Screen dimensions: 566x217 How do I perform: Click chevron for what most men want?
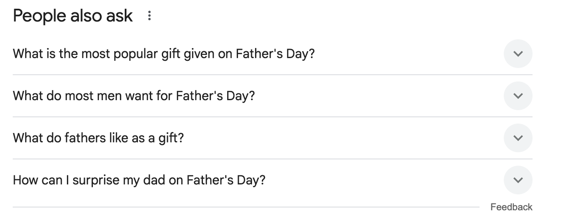click(x=518, y=96)
